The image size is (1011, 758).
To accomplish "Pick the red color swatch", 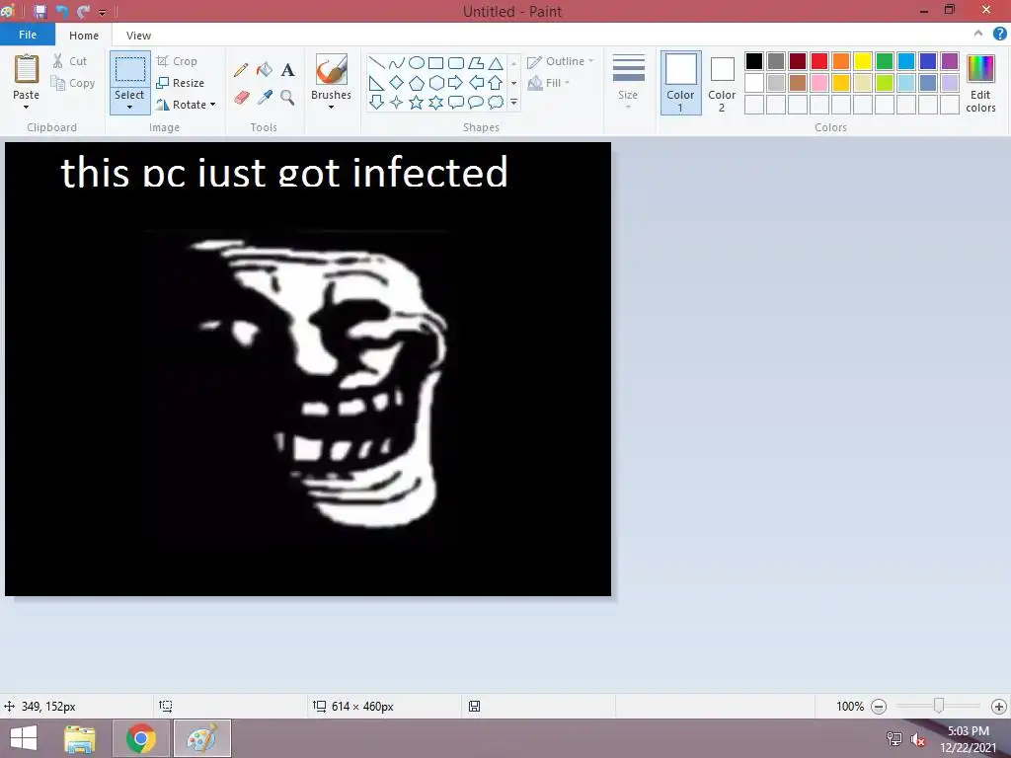I will coord(819,61).
